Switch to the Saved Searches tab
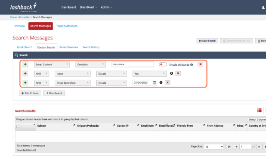266x161 pixels. click(68, 47)
